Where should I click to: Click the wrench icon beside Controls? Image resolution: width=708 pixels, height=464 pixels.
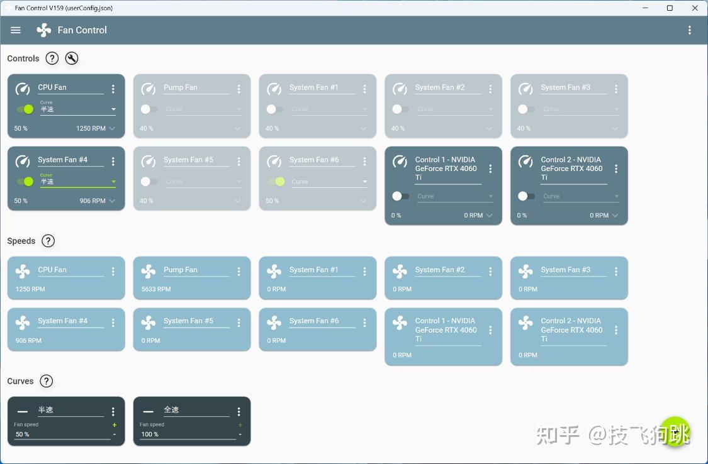click(x=71, y=58)
